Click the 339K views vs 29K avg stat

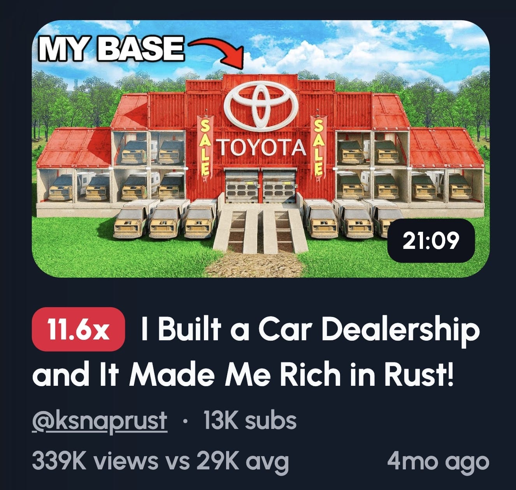coord(160,461)
